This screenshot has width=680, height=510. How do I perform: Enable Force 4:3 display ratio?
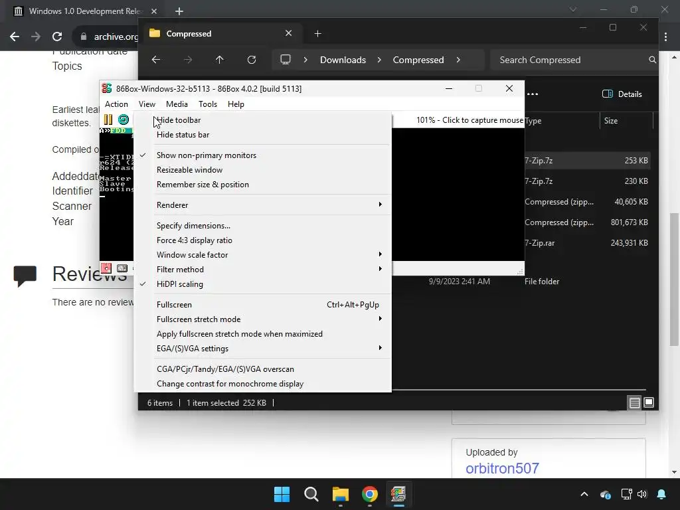pos(262,240)
